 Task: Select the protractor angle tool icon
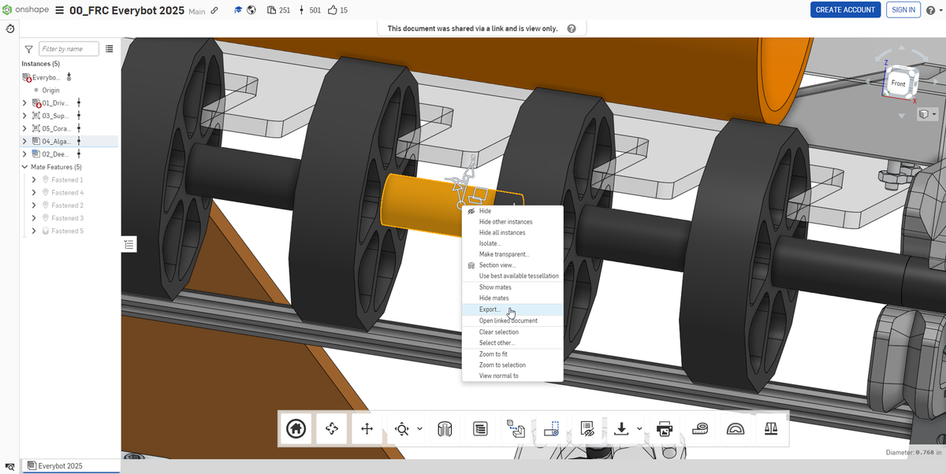[x=735, y=429]
